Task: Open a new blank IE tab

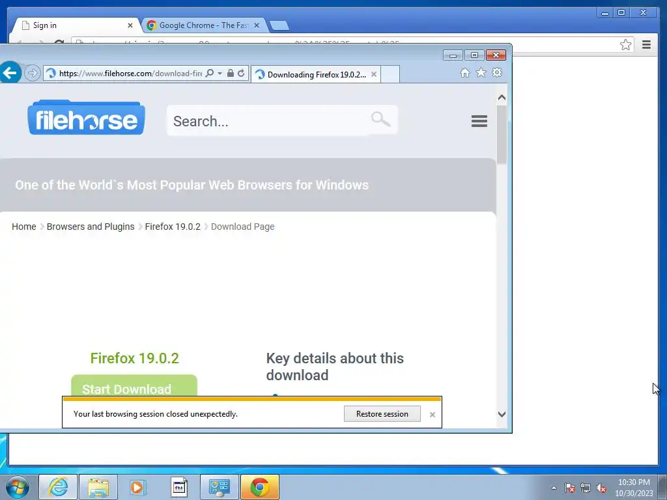Action: point(390,74)
